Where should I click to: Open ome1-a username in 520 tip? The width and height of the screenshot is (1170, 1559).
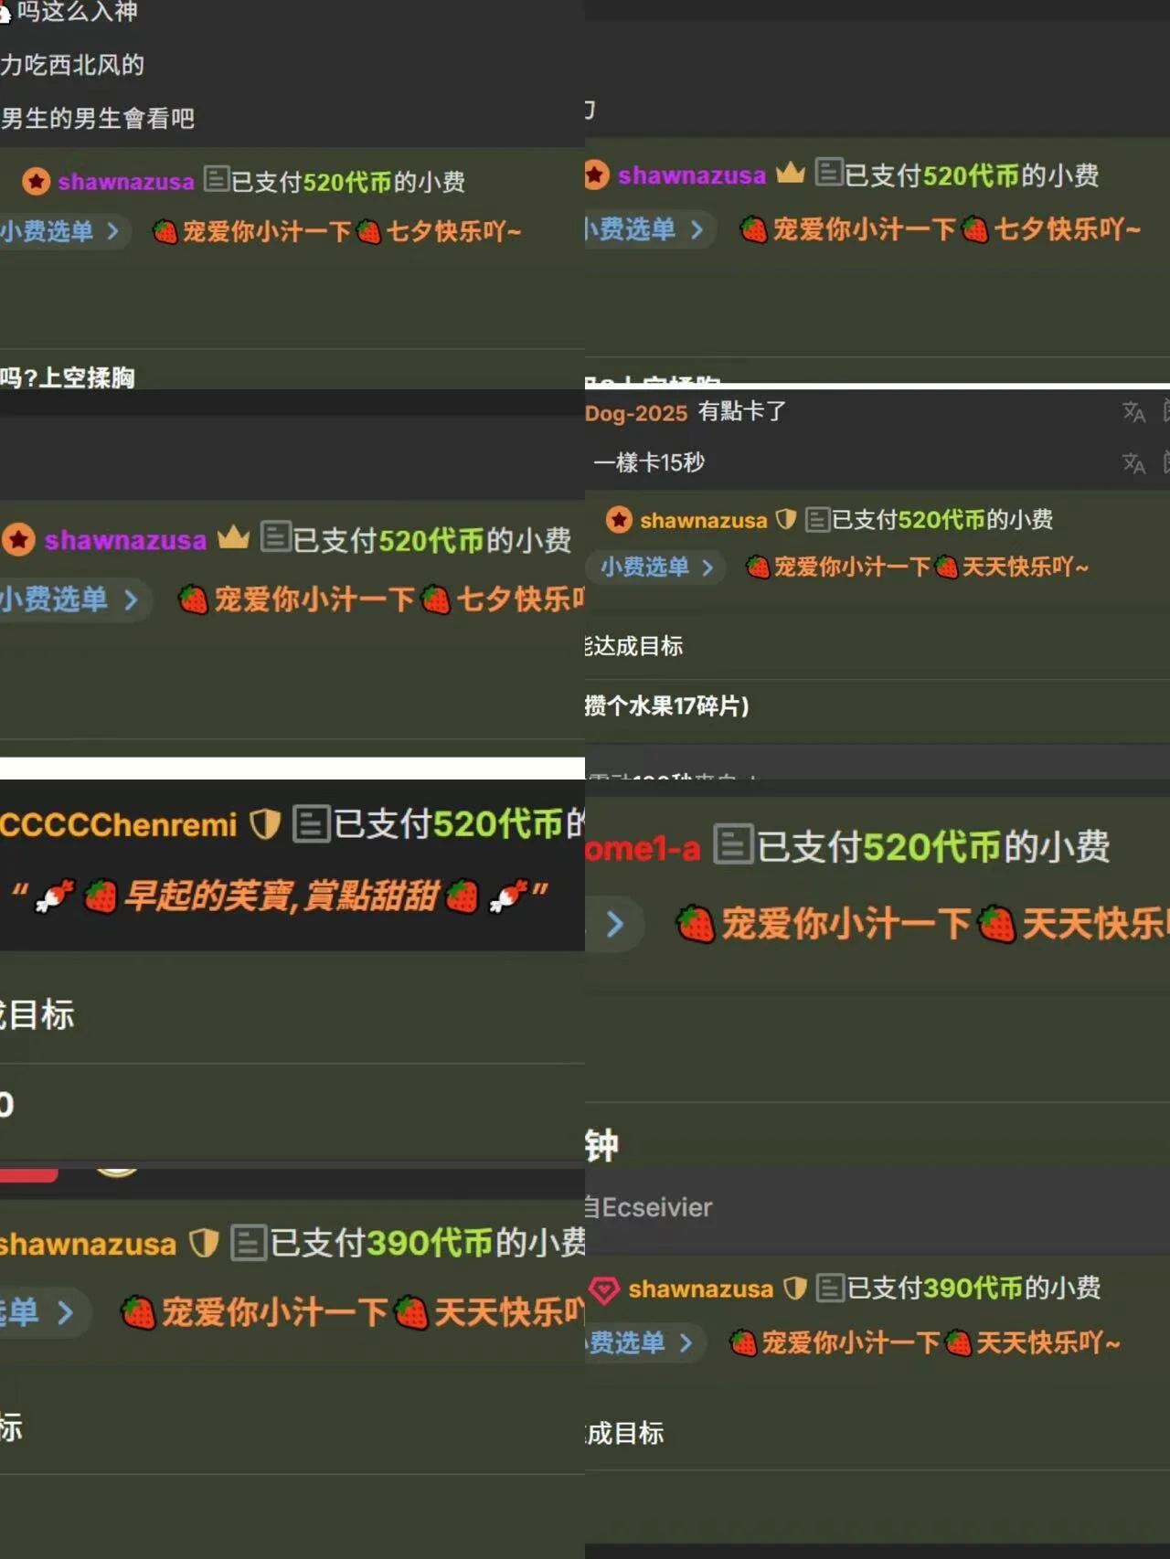click(x=643, y=849)
